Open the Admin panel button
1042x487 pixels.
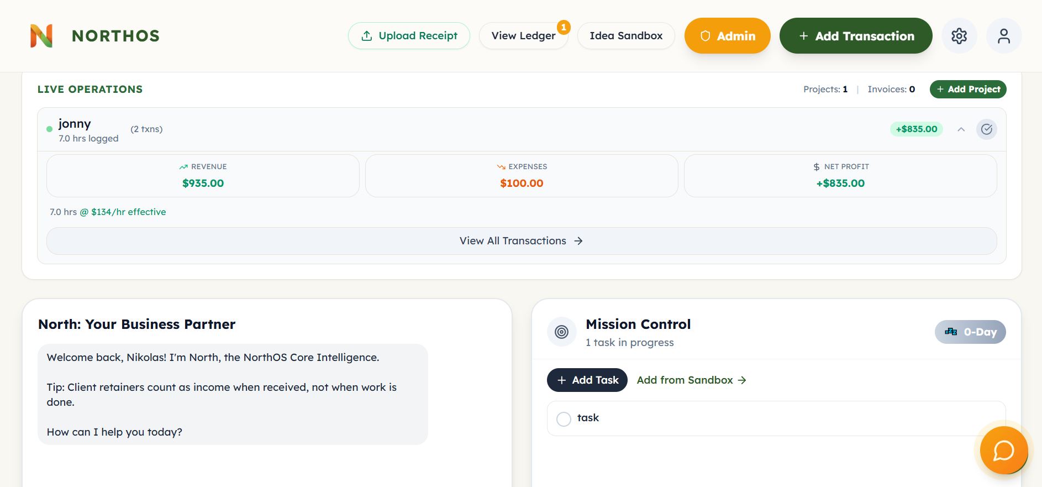(727, 36)
